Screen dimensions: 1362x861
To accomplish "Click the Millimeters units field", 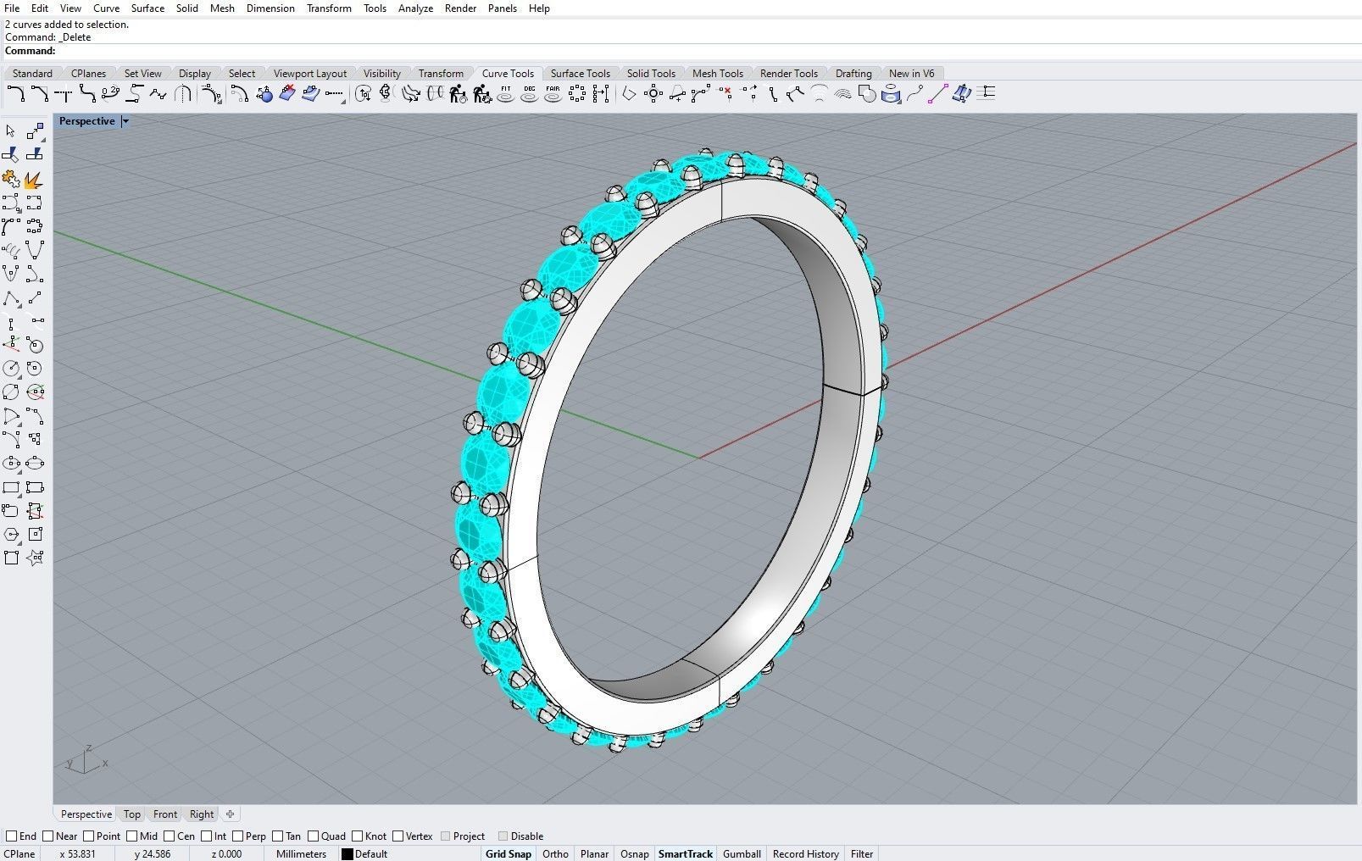I will pos(301,854).
